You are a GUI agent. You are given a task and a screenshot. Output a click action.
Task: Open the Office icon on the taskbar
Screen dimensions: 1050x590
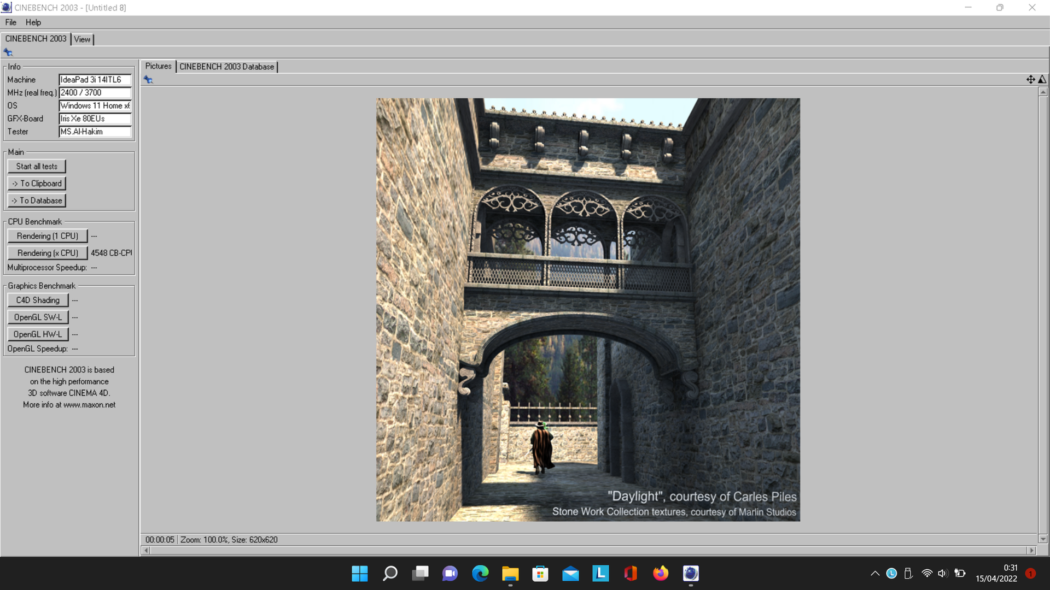(x=631, y=574)
